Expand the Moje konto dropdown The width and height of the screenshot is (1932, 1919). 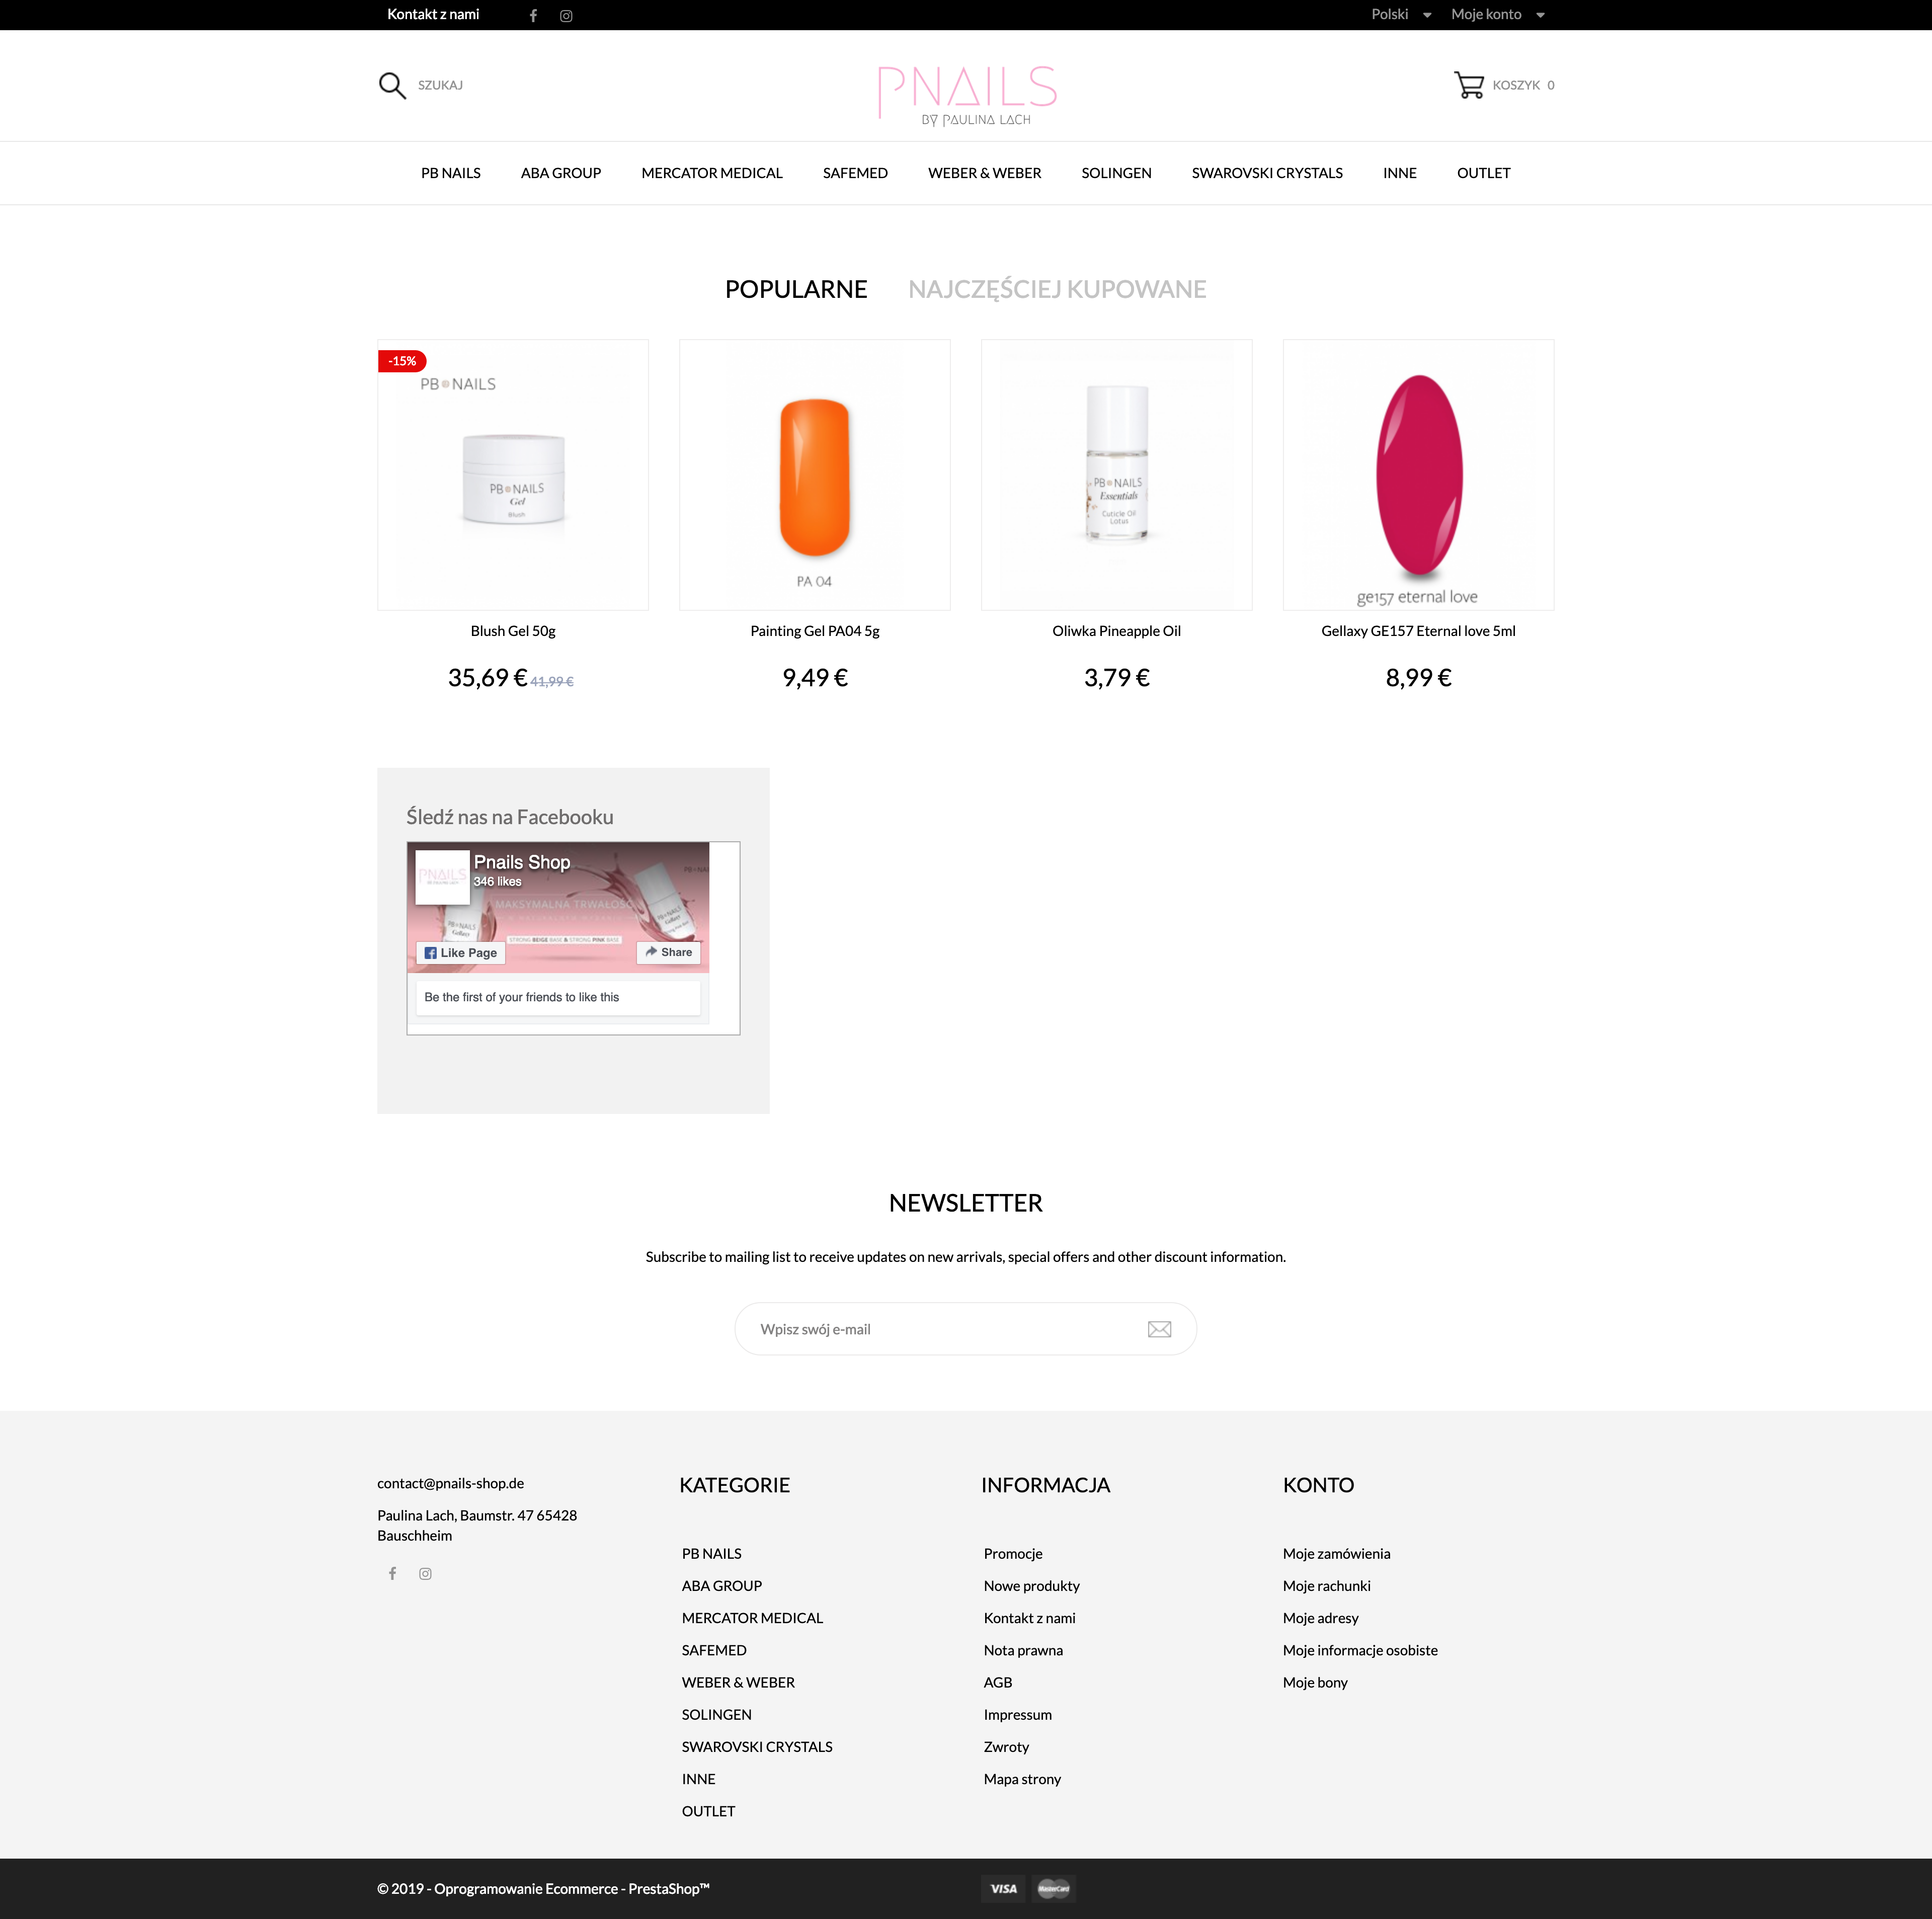click(1497, 14)
